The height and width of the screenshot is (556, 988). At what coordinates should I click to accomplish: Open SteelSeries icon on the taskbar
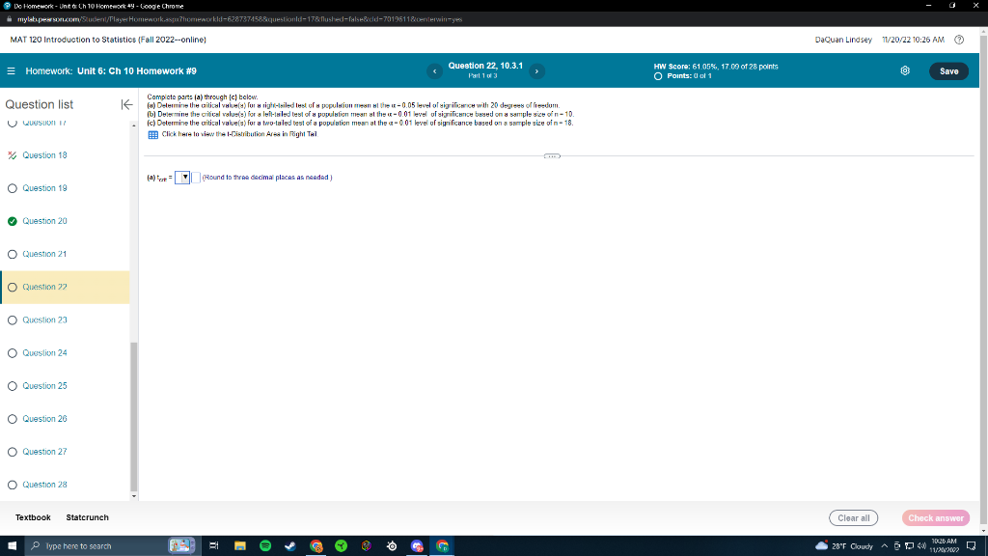[392, 546]
